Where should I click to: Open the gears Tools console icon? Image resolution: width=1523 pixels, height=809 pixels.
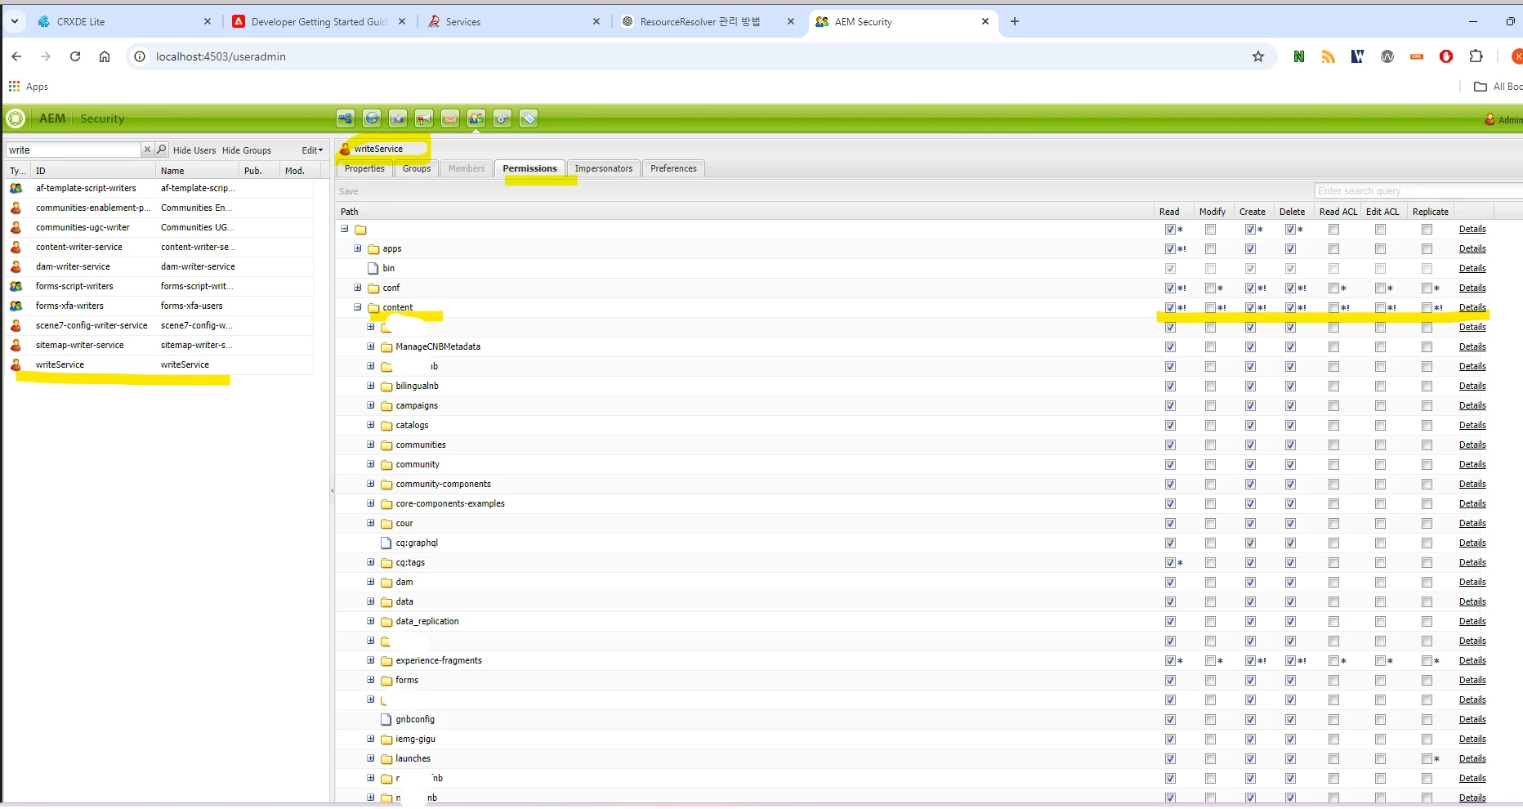click(x=502, y=118)
